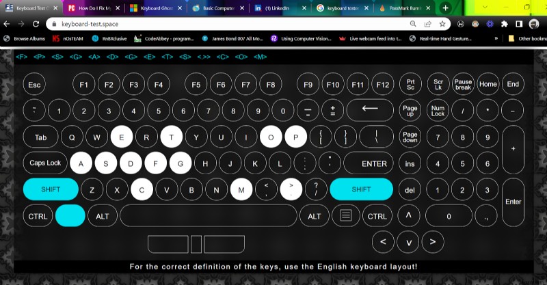Open the Real-time Hand Gesture bookmark
The height and width of the screenshot is (285, 547).
click(440, 39)
